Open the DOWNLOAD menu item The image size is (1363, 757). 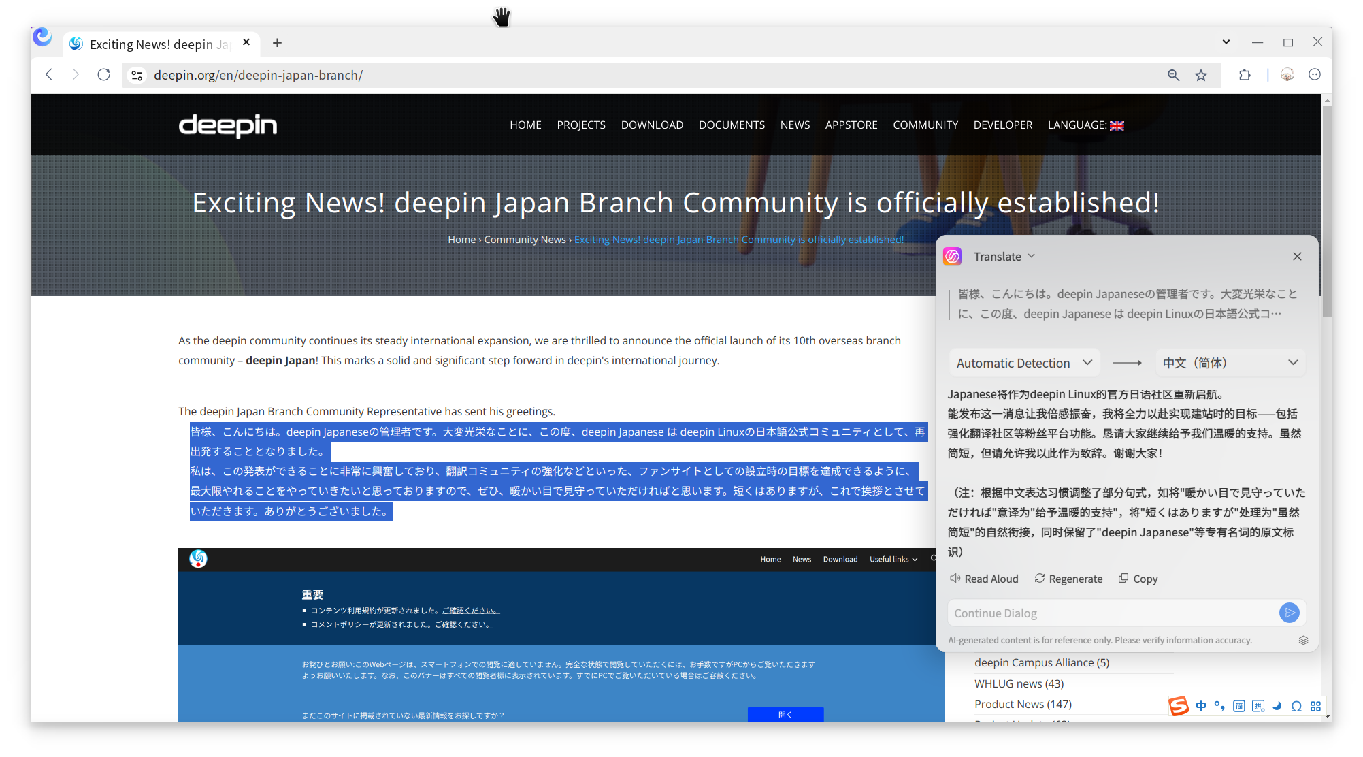coord(652,125)
